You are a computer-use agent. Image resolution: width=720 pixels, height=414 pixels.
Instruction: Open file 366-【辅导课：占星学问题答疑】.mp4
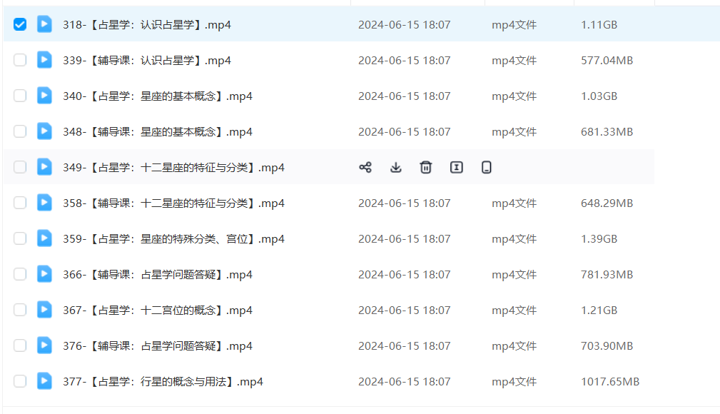[158, 275]
